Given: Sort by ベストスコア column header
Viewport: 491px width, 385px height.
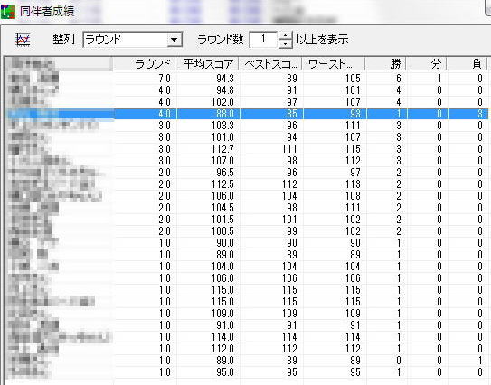Looking at the screenshot, I should [270, 64].
